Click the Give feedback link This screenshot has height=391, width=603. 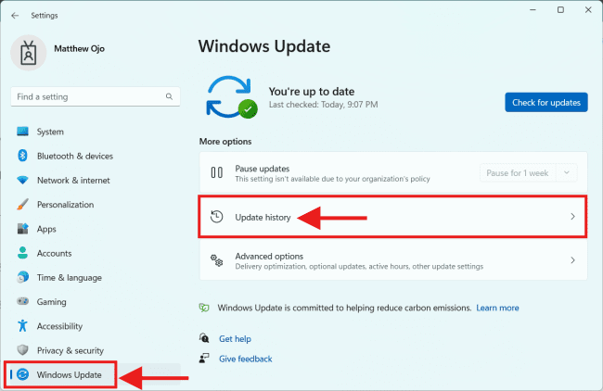tap(245, 359)
